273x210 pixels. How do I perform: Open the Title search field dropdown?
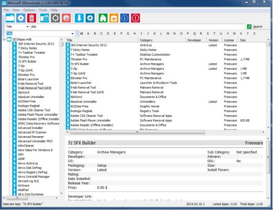pos(27,27)
